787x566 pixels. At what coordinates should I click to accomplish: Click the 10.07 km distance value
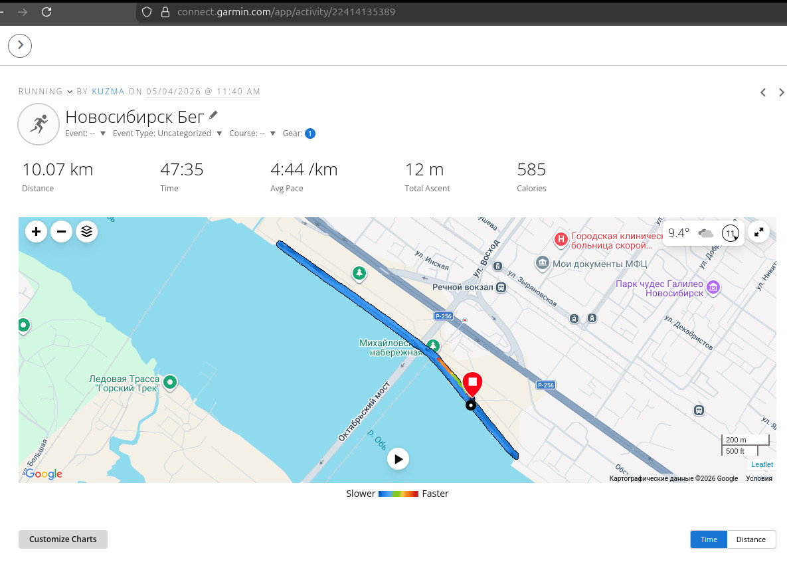57,170
